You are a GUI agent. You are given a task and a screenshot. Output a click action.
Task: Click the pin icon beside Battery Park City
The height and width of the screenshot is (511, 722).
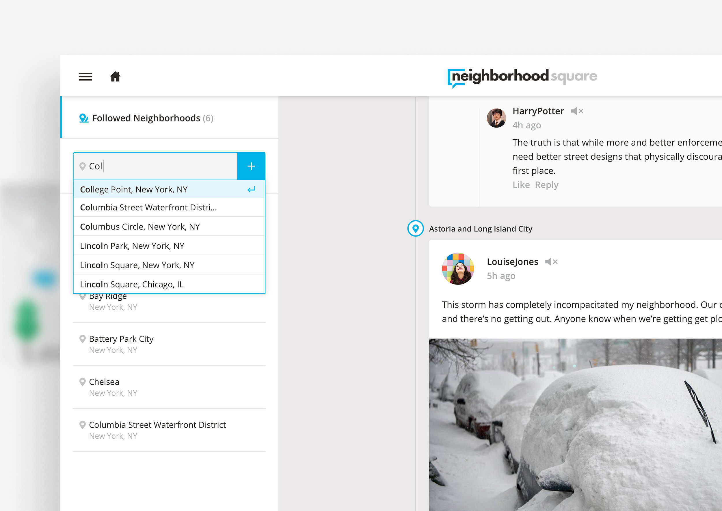[83, 339]
